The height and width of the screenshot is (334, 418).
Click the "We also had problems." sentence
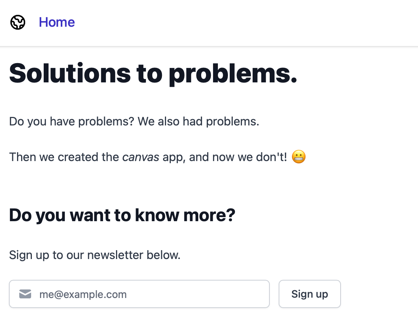[x=198, y=122]
